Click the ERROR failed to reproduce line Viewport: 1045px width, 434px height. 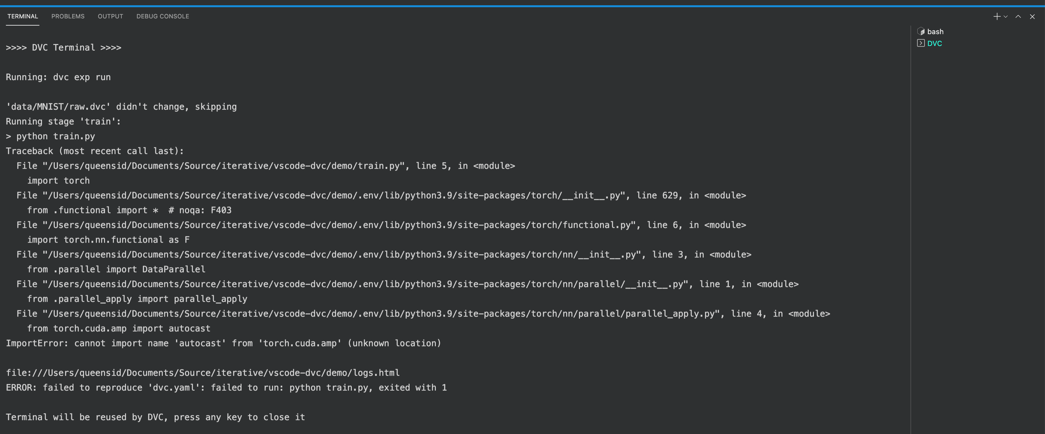point(226,387)
